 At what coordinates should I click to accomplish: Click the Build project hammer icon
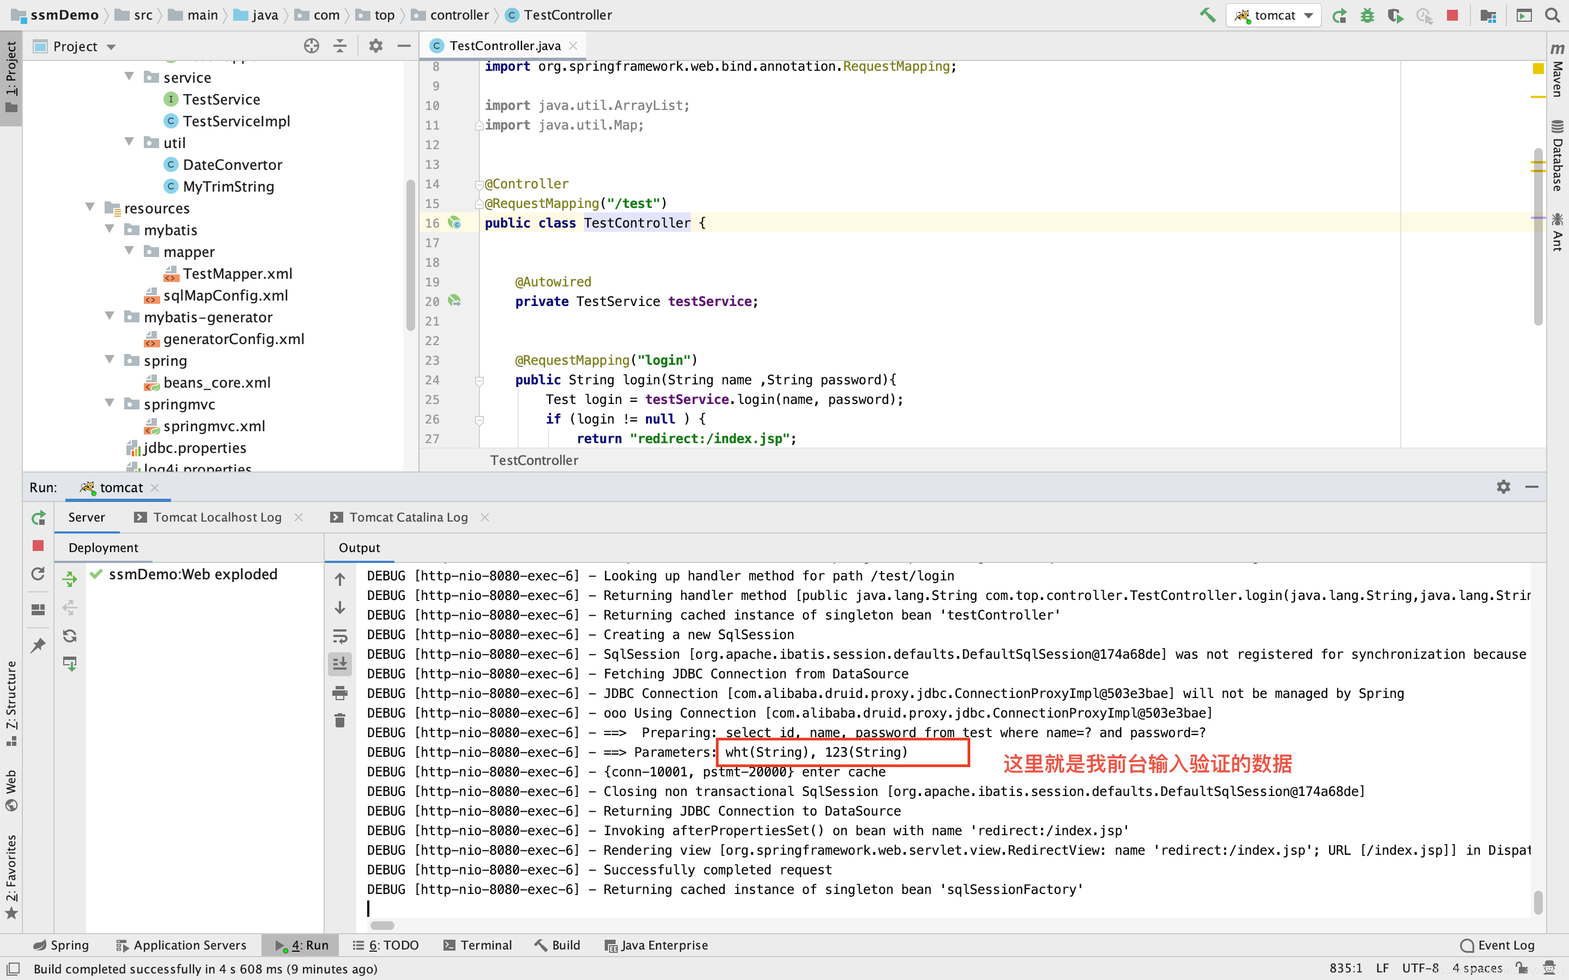click(1207, 15)
